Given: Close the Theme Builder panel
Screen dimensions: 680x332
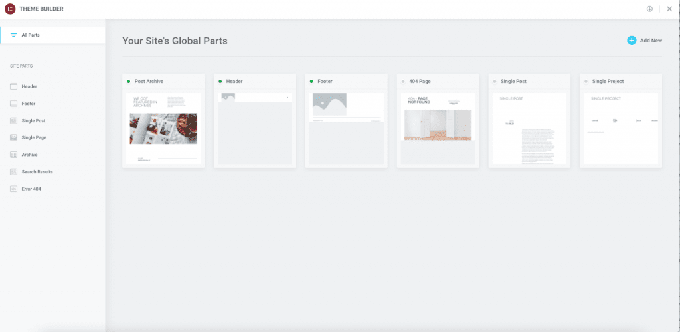Looking at the screenshot, I should point(669,9).
